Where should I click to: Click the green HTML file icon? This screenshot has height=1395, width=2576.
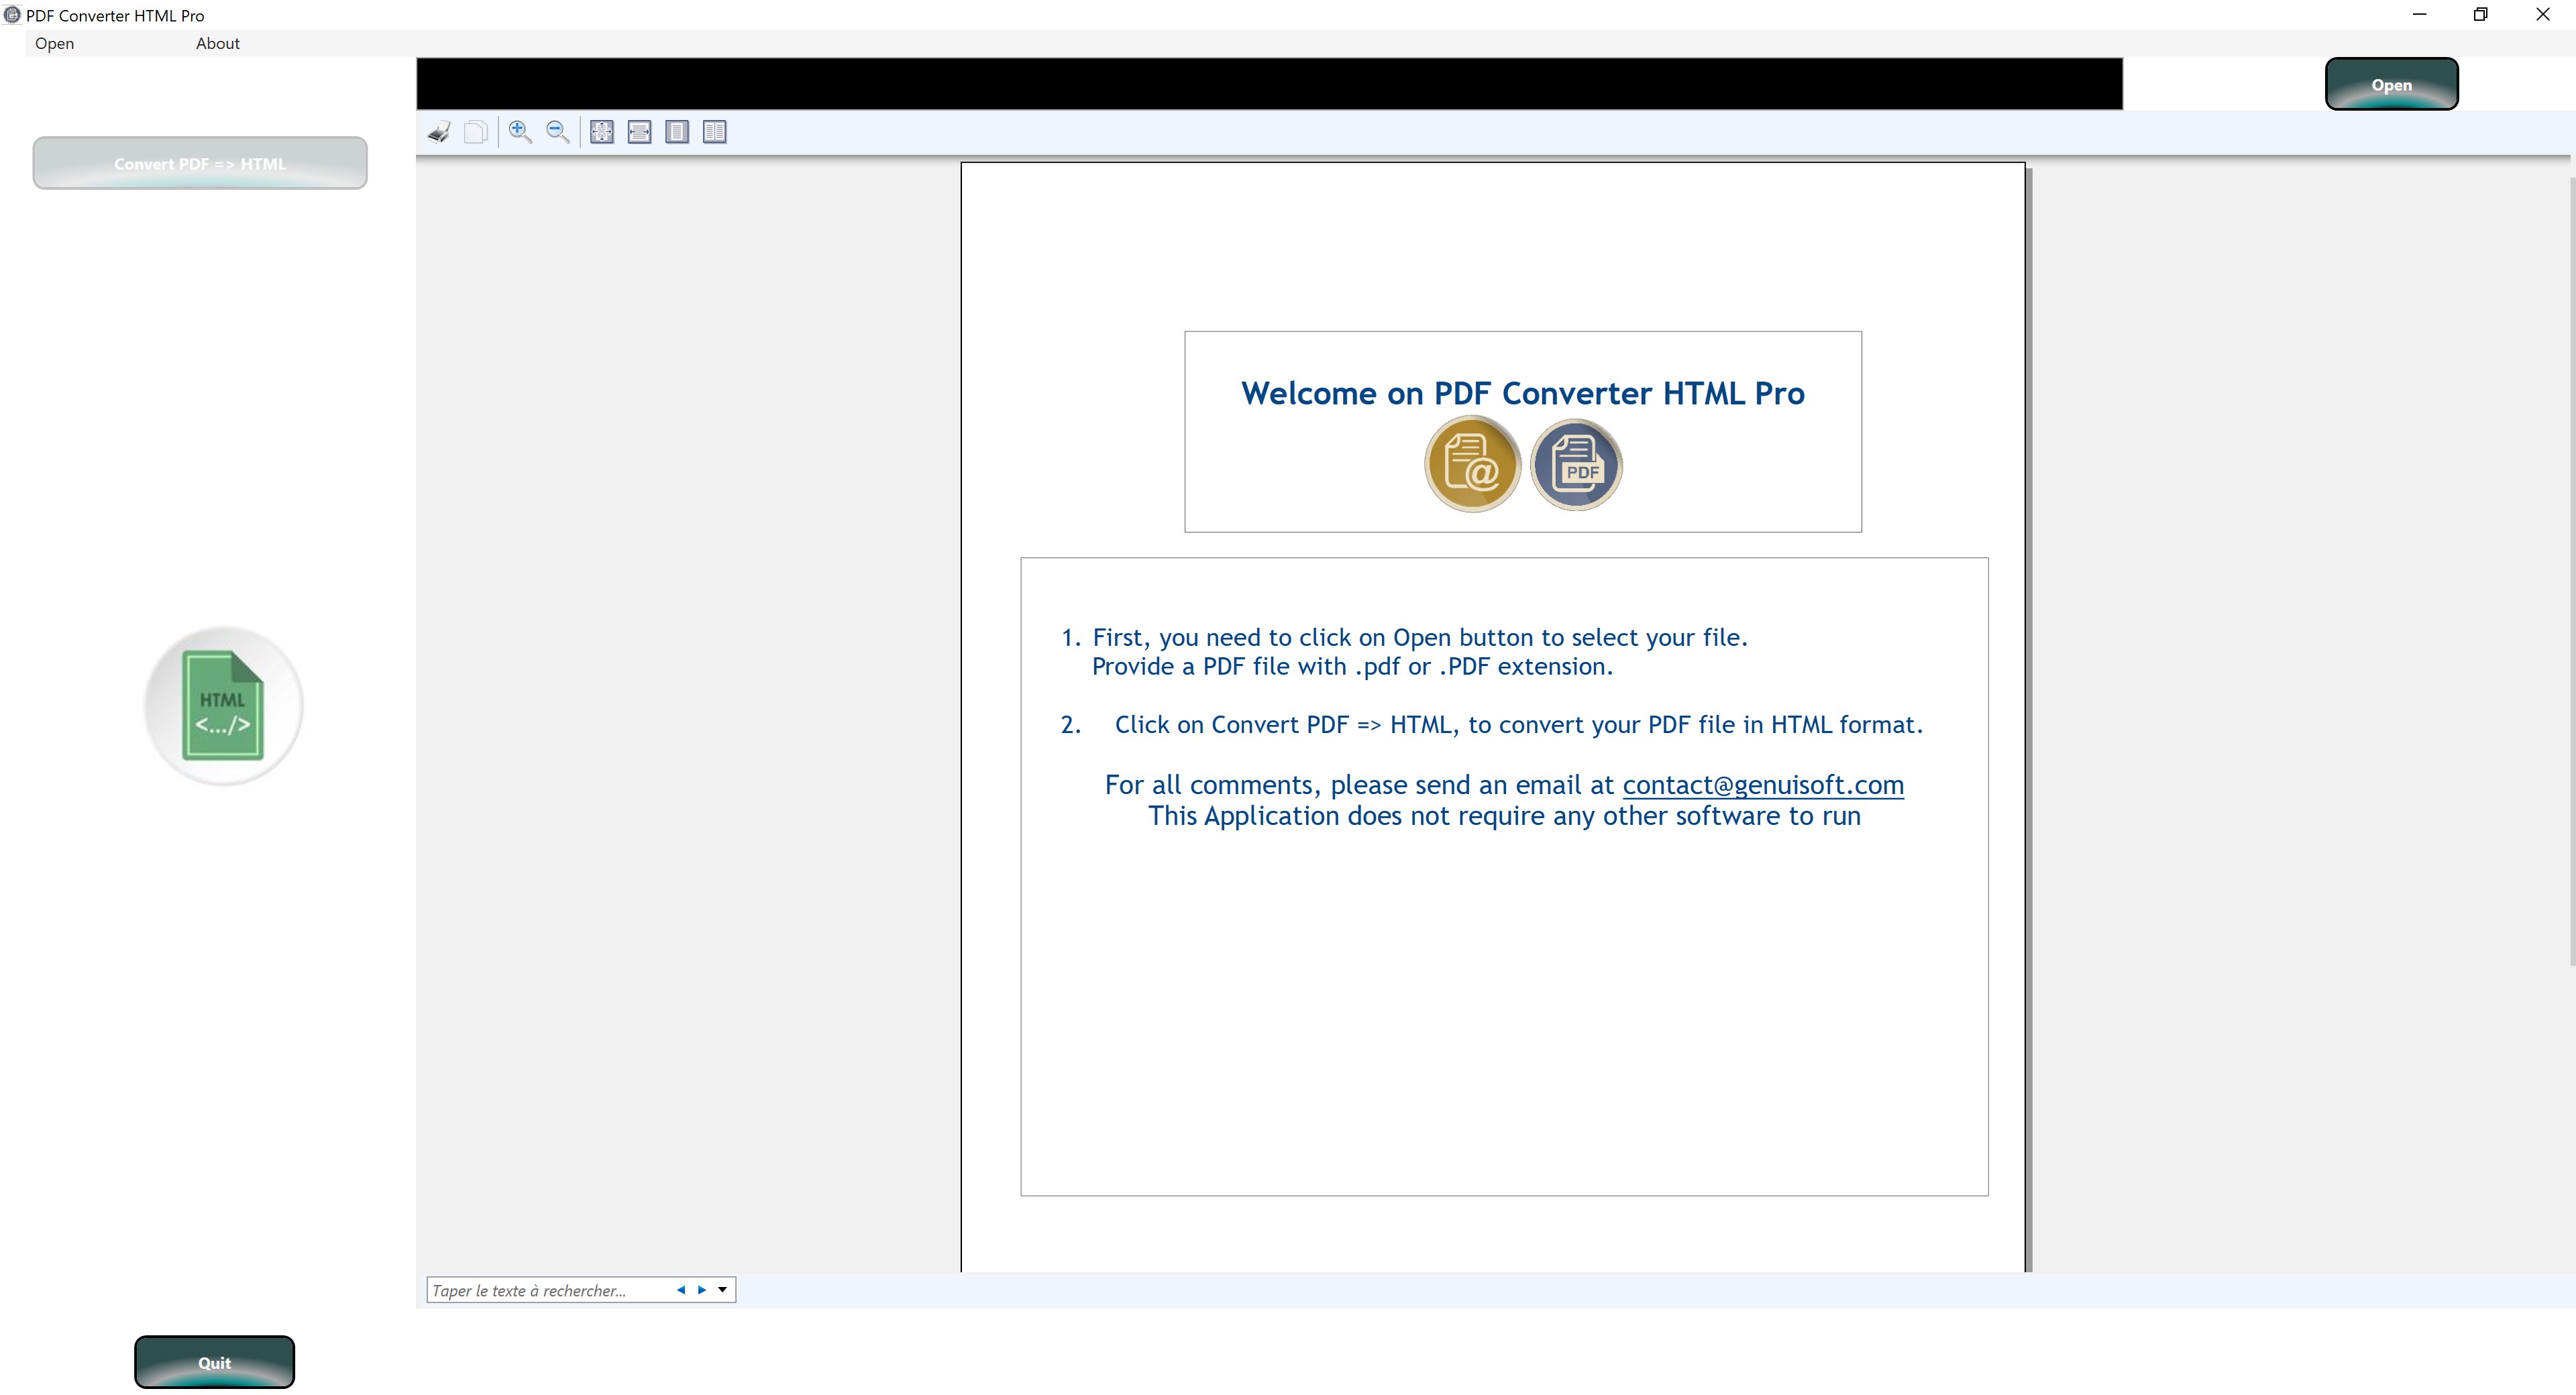(223, 706)
